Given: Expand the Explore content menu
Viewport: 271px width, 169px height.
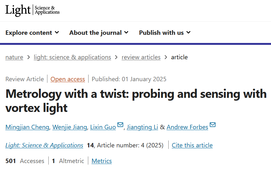Looking at the screenshot, I should click(x=32, y=33).
